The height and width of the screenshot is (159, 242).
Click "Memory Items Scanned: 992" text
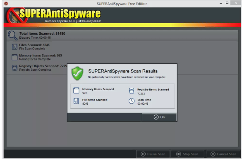point(41,56)
